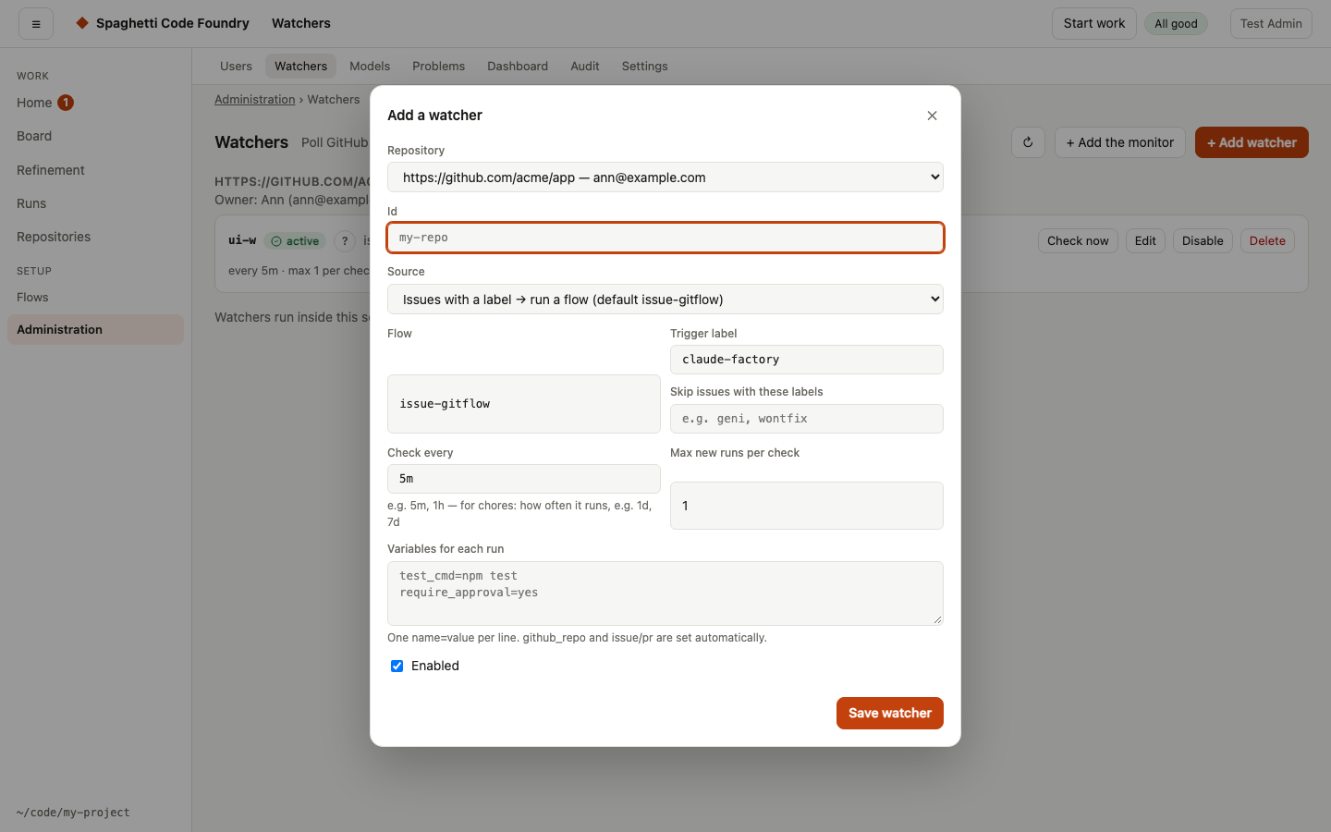The height and width of the screenshot is (832, 1331).
Task: Refresh the watchers list icon
Action: (1028, 142)
